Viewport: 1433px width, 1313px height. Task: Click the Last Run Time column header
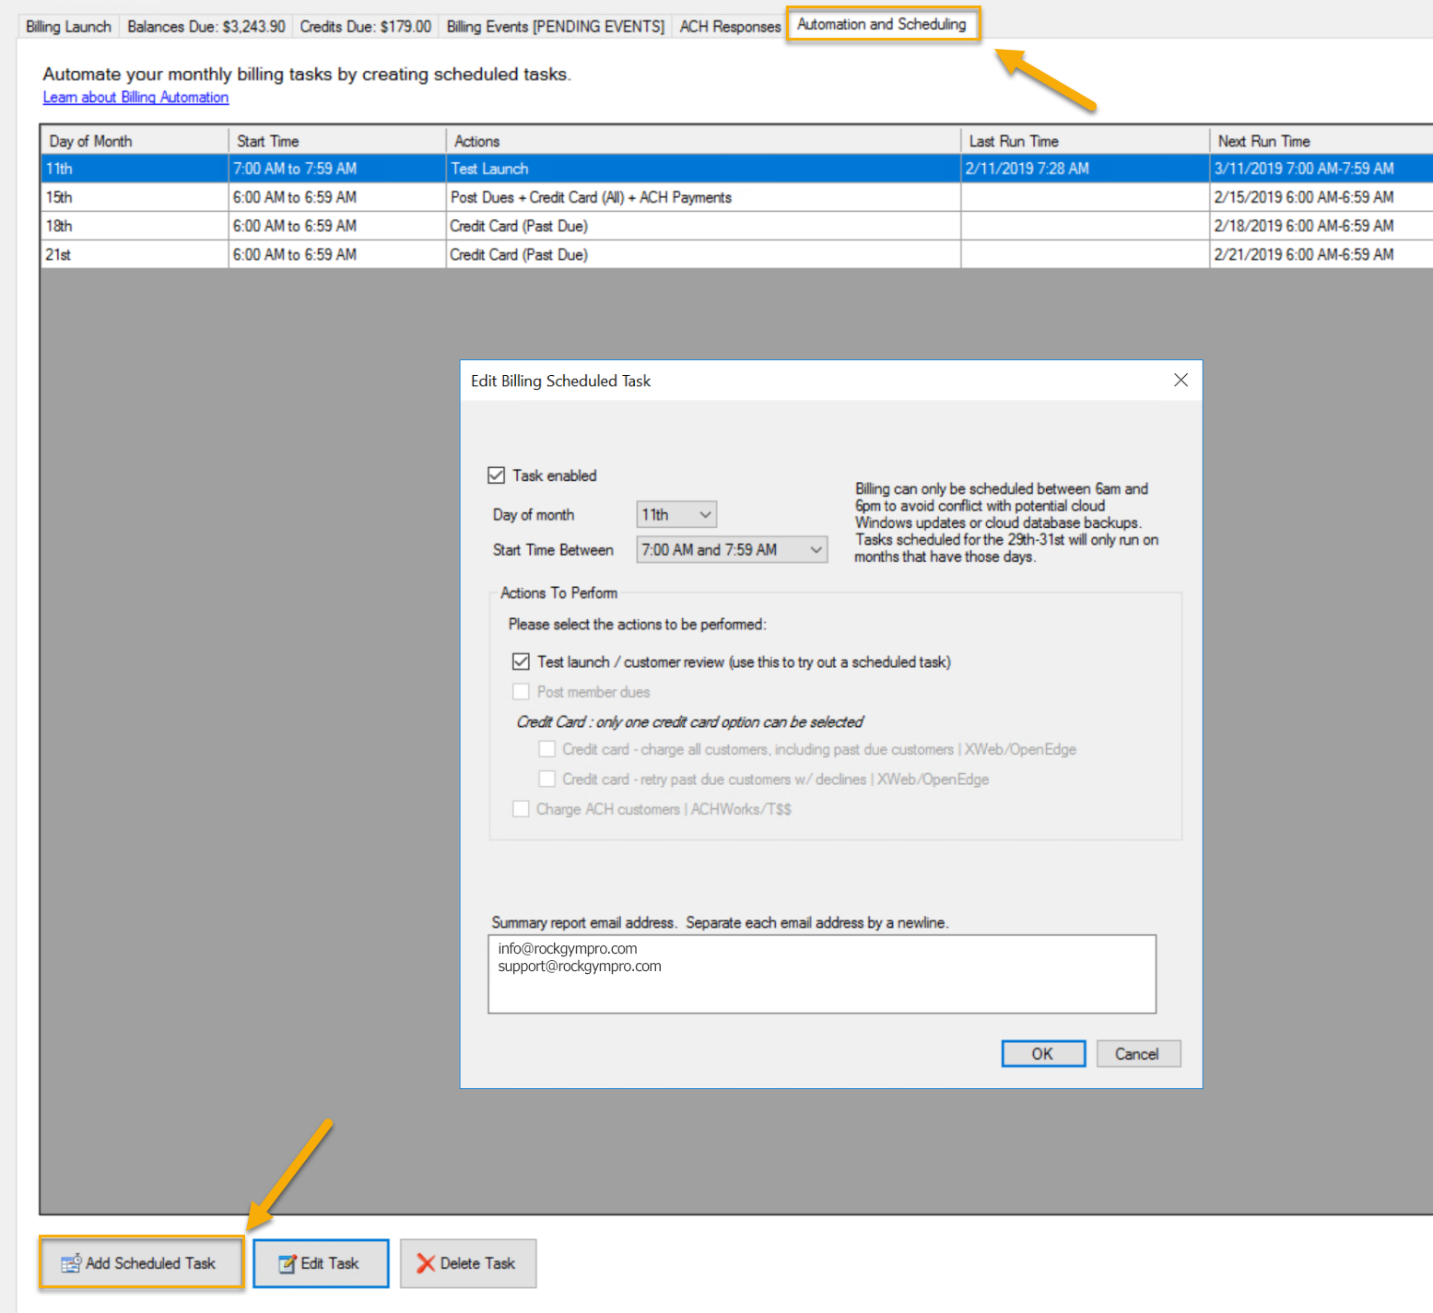pos(1086,141)
